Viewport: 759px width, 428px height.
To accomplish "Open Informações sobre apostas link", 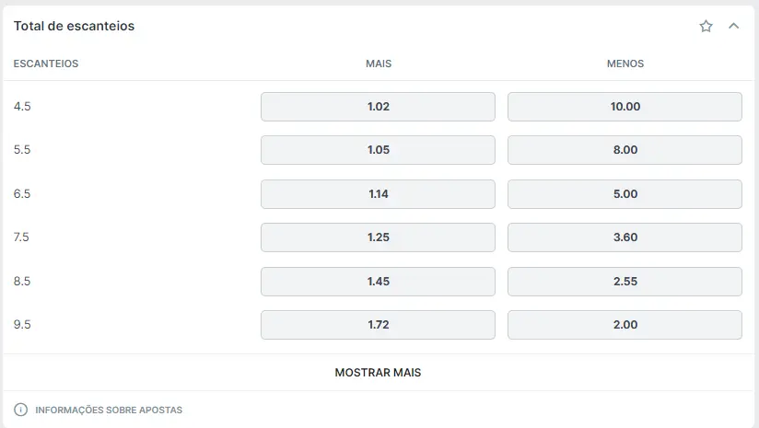I will 109,411.
